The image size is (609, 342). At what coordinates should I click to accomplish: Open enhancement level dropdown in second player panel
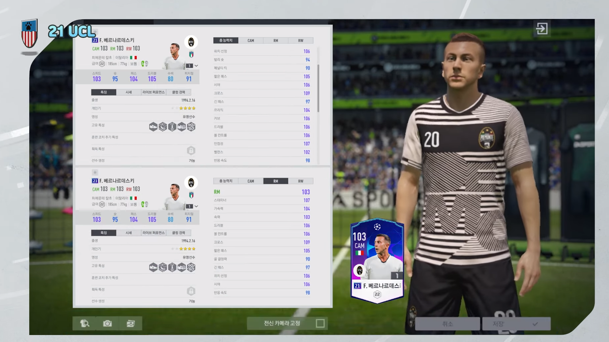click(x=192, y=206)
